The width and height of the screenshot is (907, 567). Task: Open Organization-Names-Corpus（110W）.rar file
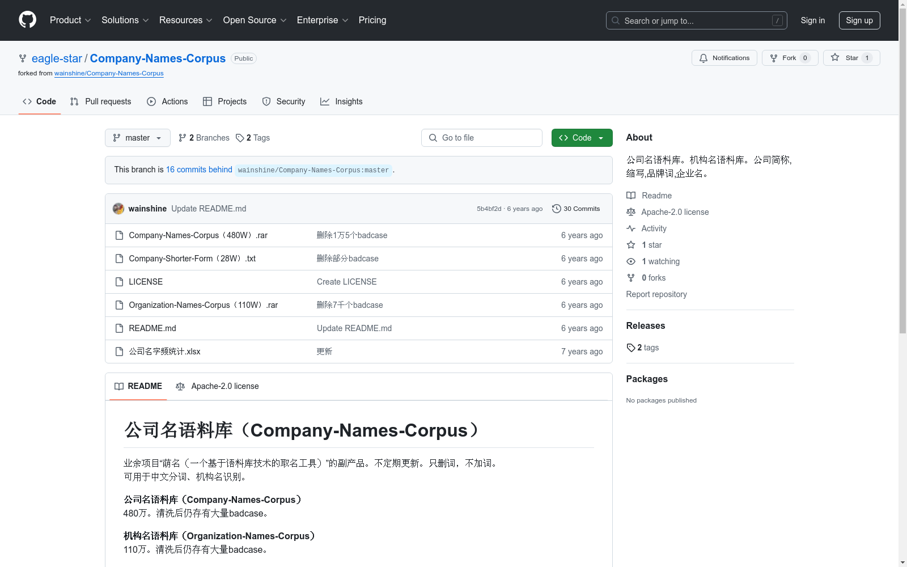[x=204, y=305]
